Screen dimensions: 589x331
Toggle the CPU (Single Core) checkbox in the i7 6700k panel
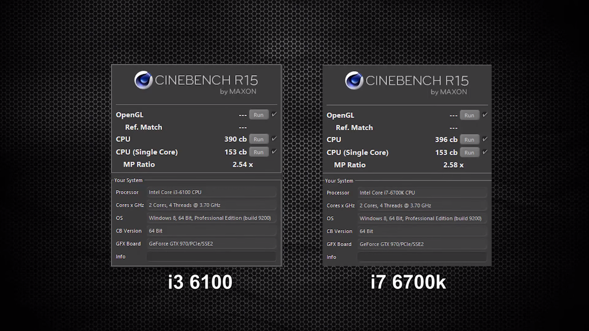coord(485,152)
